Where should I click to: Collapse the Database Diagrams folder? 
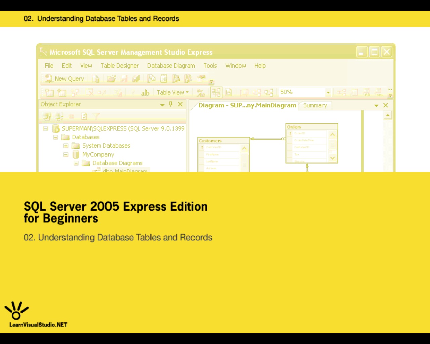pos(76,163)
